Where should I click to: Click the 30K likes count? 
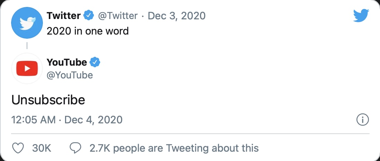tap(42, 148)
